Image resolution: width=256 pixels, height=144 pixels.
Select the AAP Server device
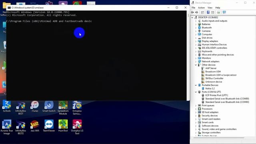[211, 68]
